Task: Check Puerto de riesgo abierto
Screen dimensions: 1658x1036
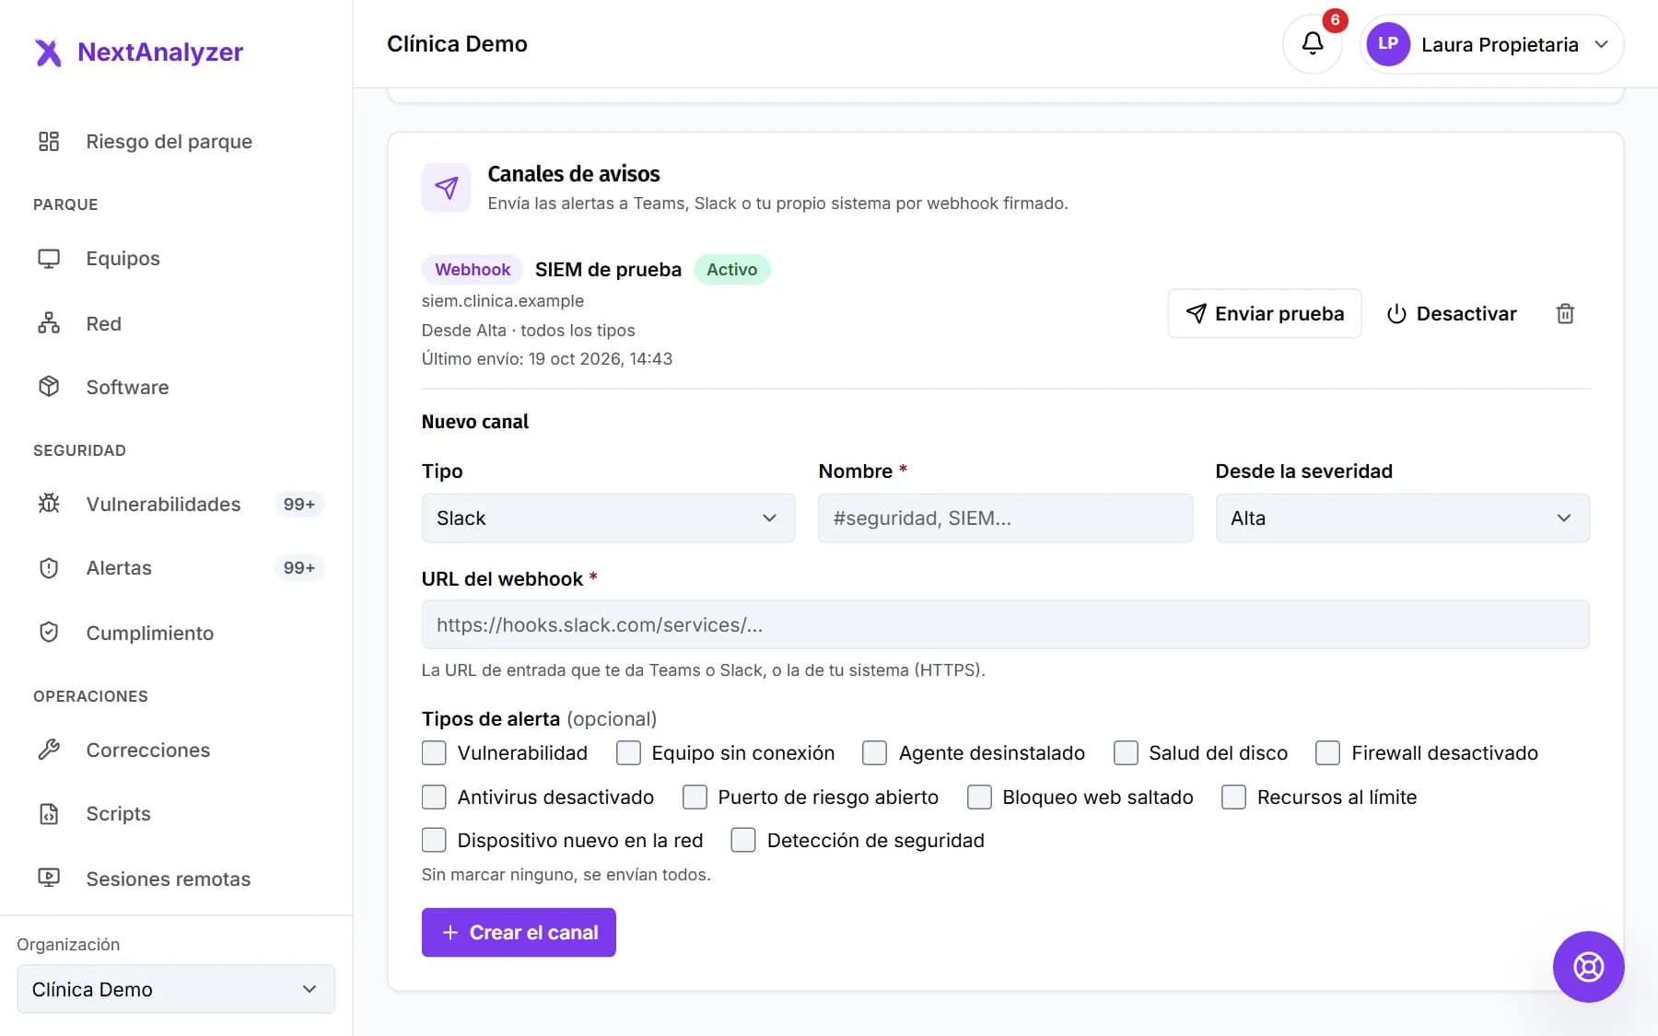Action: tap(695, 797)
